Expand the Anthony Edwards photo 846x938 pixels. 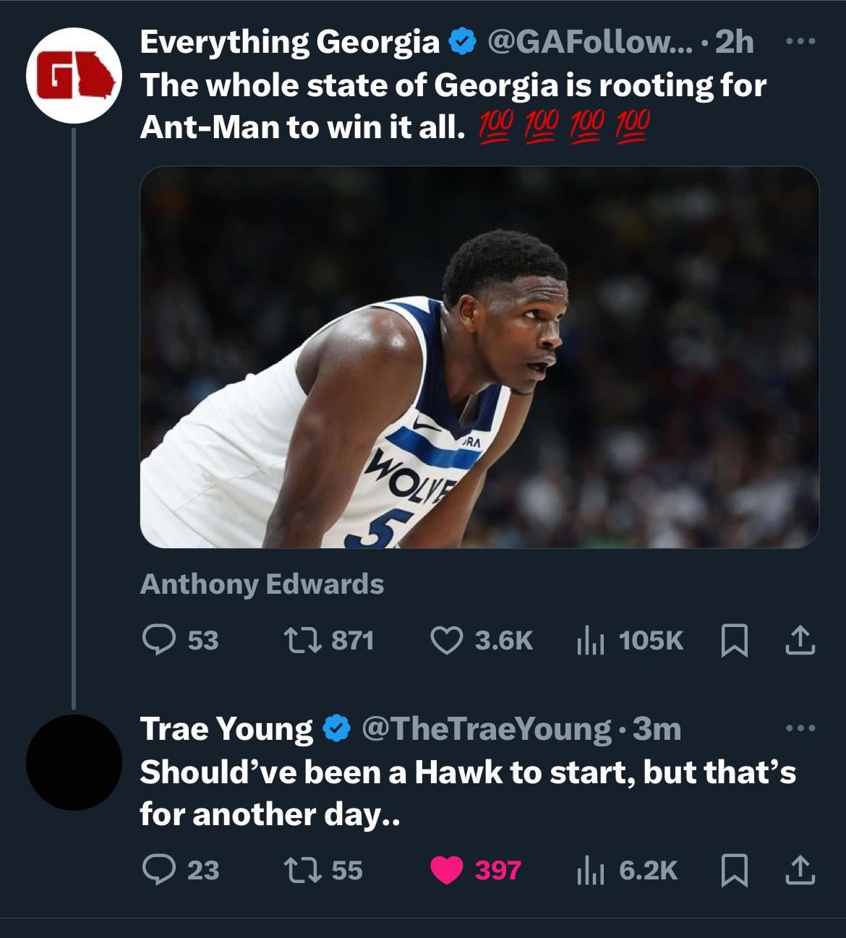click(x=479, y=357)
